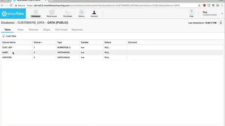The image size is (225, 126).
Task: Click the Load Table icon
Action: tap(4, 36)
